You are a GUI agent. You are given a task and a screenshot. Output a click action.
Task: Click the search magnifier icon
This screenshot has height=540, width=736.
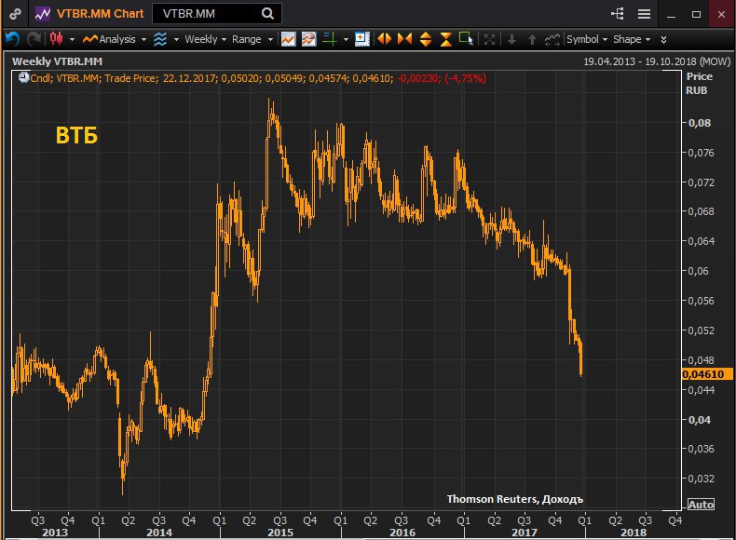coord(267,14)
